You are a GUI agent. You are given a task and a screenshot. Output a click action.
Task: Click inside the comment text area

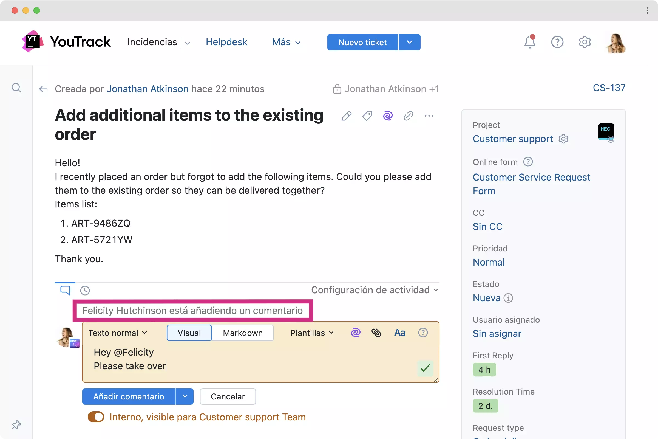(252, 361)
